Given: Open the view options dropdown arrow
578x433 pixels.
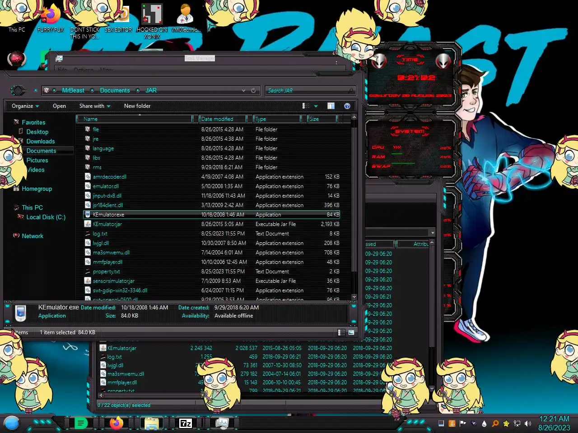Looking at the screenshot, I should coord(316,106).
